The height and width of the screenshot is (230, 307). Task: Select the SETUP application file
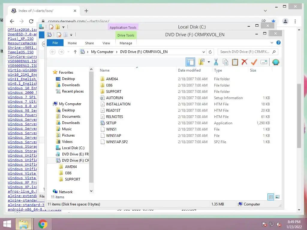[x=111, y=123]
